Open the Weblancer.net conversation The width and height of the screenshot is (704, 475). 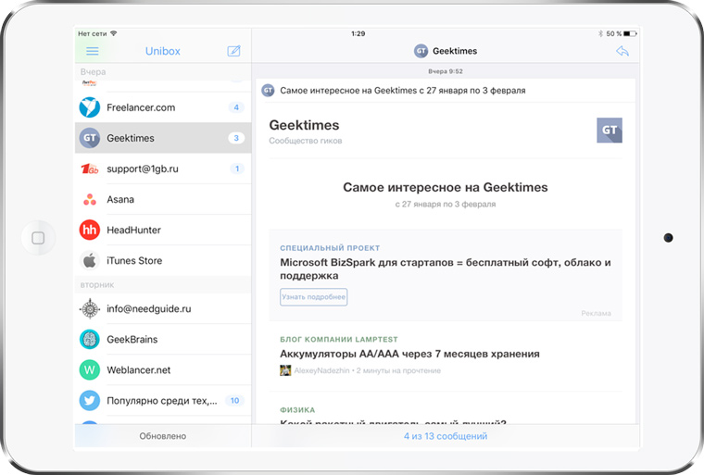(163, 370)
